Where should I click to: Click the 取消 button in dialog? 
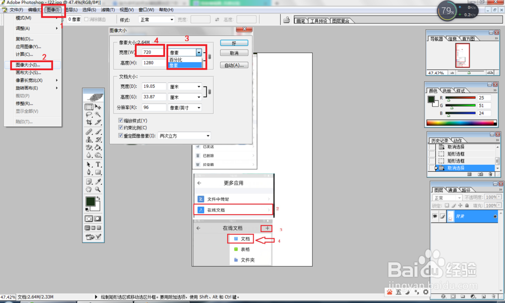coord(234,53)
